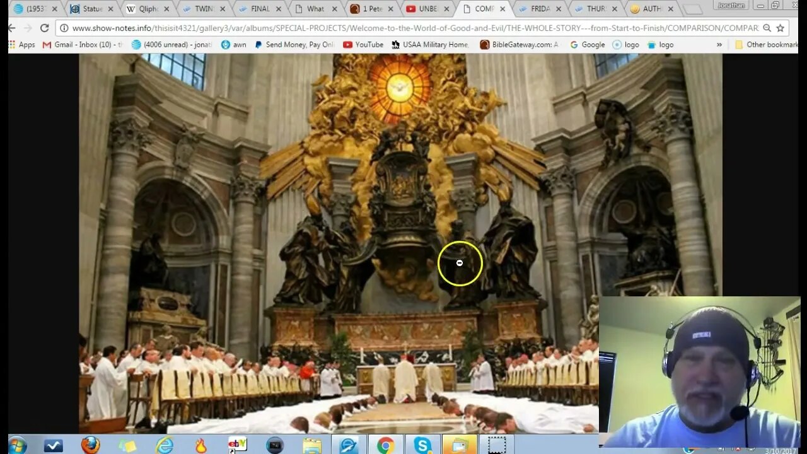Open the dashed-rectangle capture tool on taskbar
This screenshot has height=454, width=807.
pyautogui.click(x=497, y=445)
